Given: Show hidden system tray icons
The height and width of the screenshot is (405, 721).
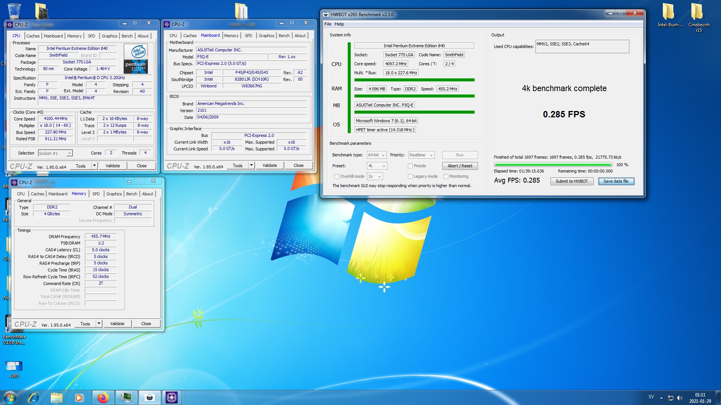Looking at the screenshot, I should (661, 398).
